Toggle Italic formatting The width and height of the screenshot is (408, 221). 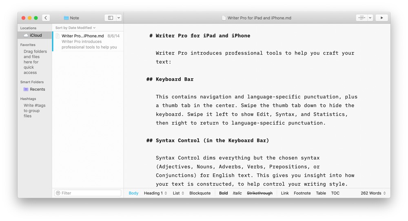coord(237,193)
